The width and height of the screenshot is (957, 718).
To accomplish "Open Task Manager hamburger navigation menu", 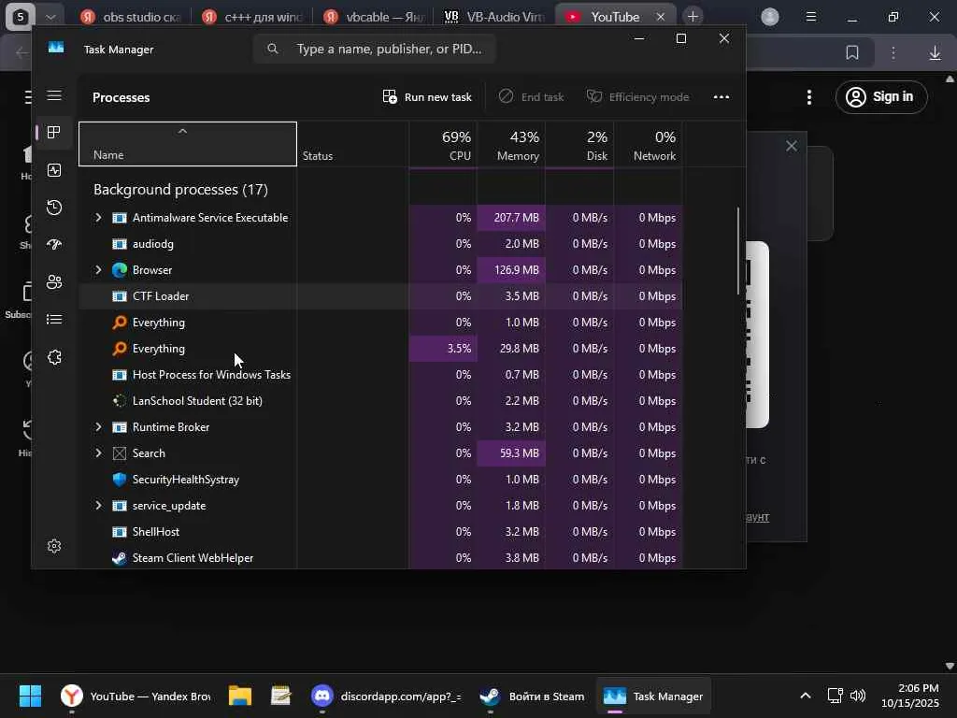I will click(54, 95).
